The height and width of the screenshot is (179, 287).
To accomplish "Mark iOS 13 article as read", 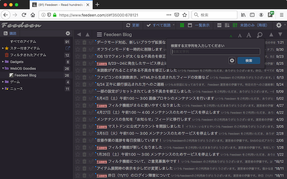I will 91,56.
